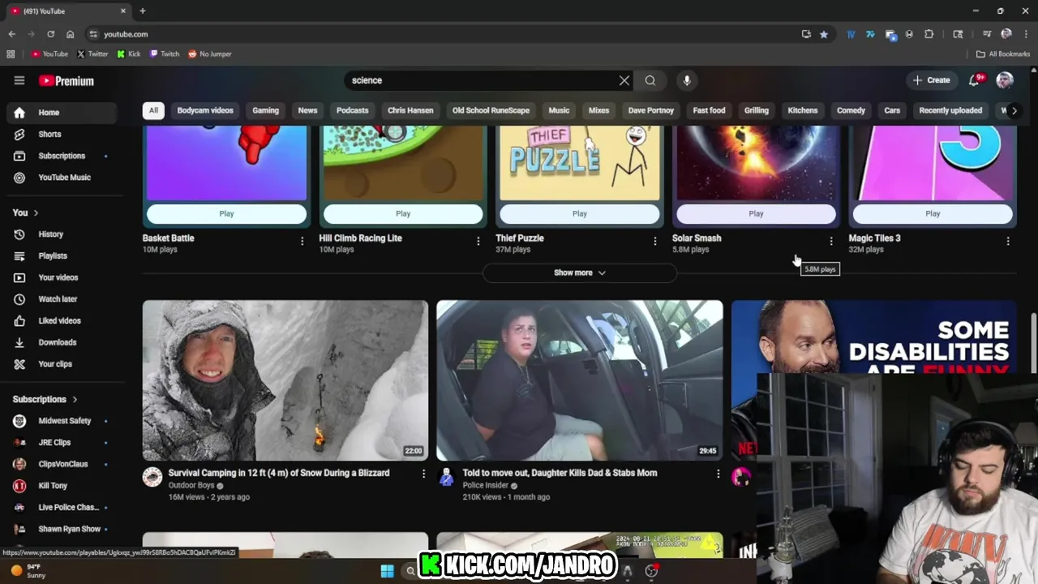Open options menu for Magic Tiles 3
The width and height of the screenshot is (1038, 584).
(1008, 241)
